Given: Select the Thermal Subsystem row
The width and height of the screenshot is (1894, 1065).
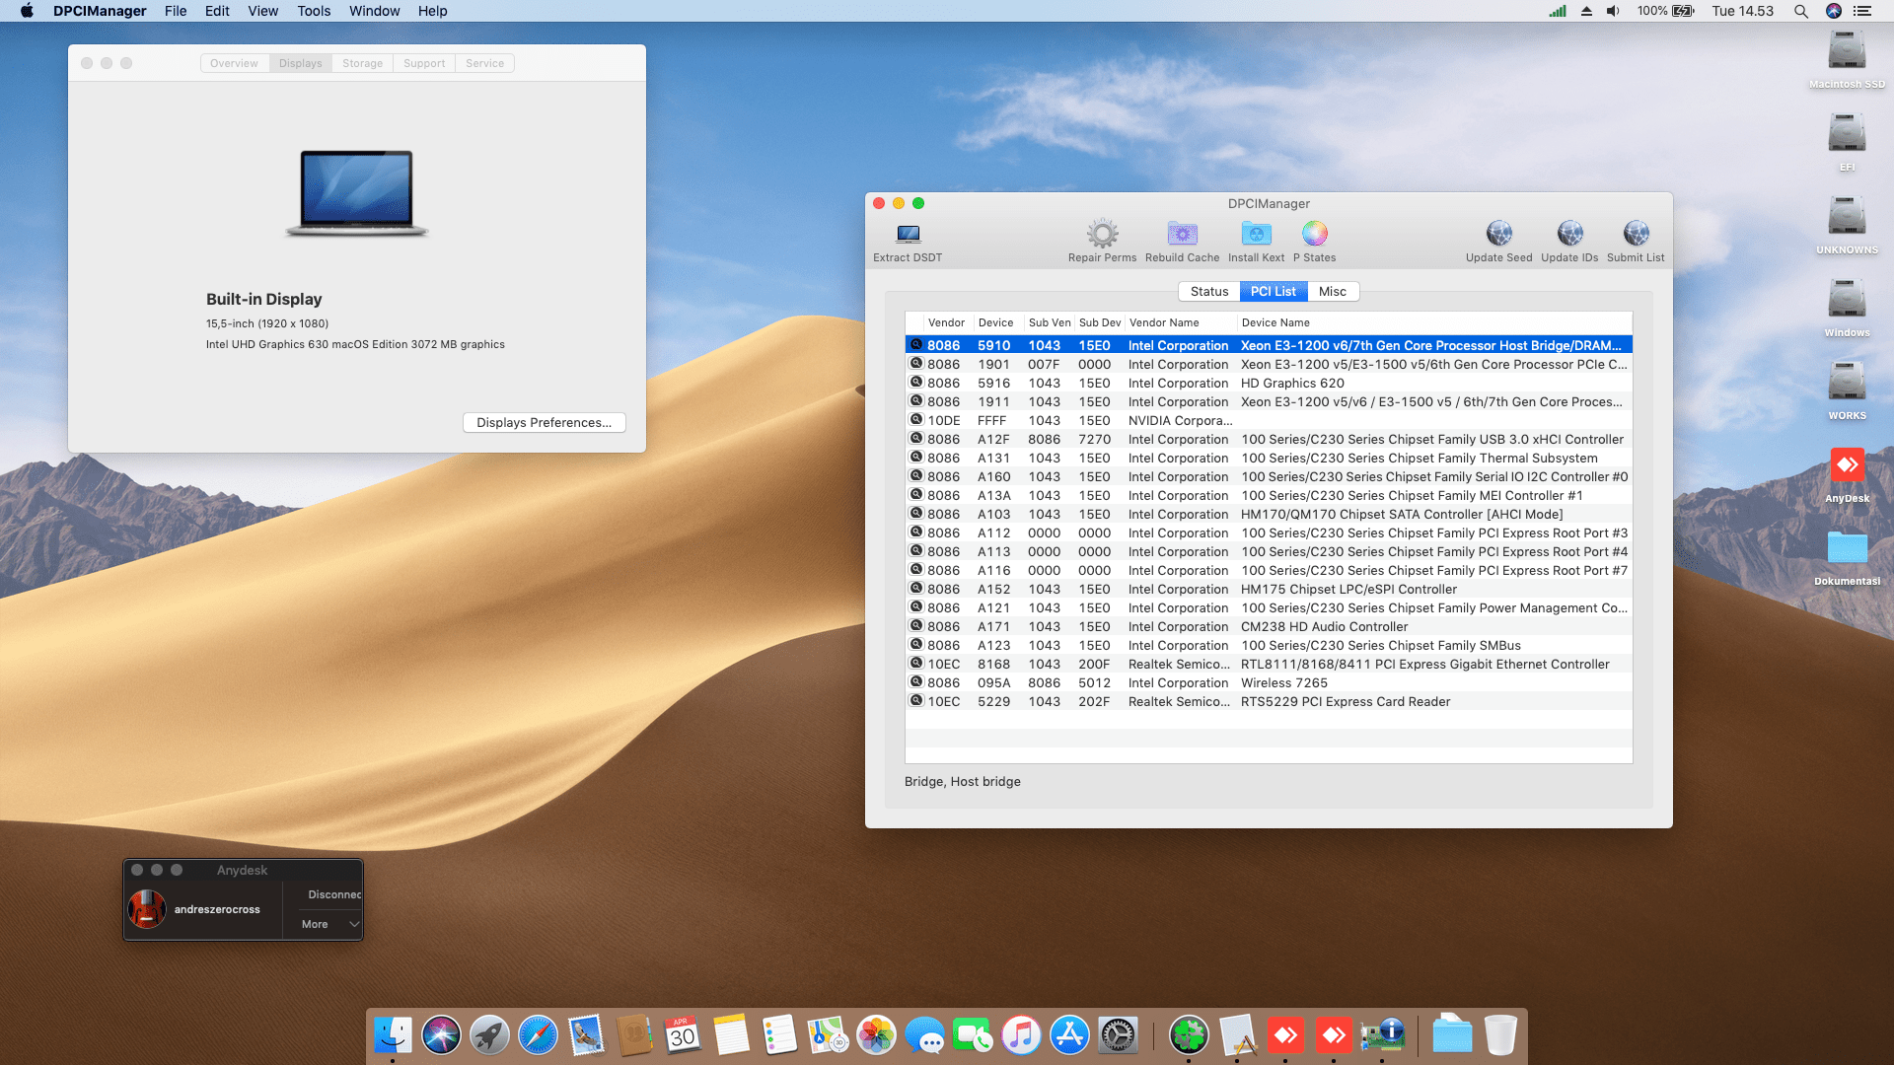Looking at the screenshot, I should [x=1269, y=458].
